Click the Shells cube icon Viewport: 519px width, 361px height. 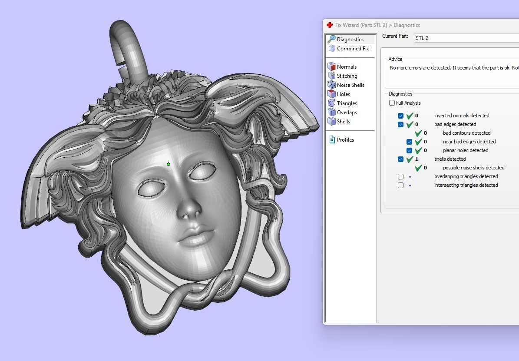click(331, 121)
